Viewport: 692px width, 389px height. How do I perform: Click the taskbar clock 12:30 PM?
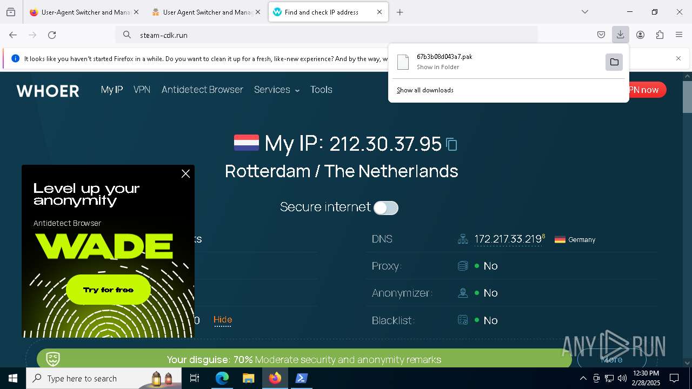tap(646, 378)
